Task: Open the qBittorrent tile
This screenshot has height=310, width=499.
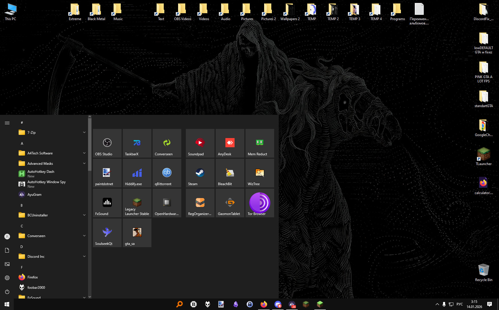Action: point(167,173)
